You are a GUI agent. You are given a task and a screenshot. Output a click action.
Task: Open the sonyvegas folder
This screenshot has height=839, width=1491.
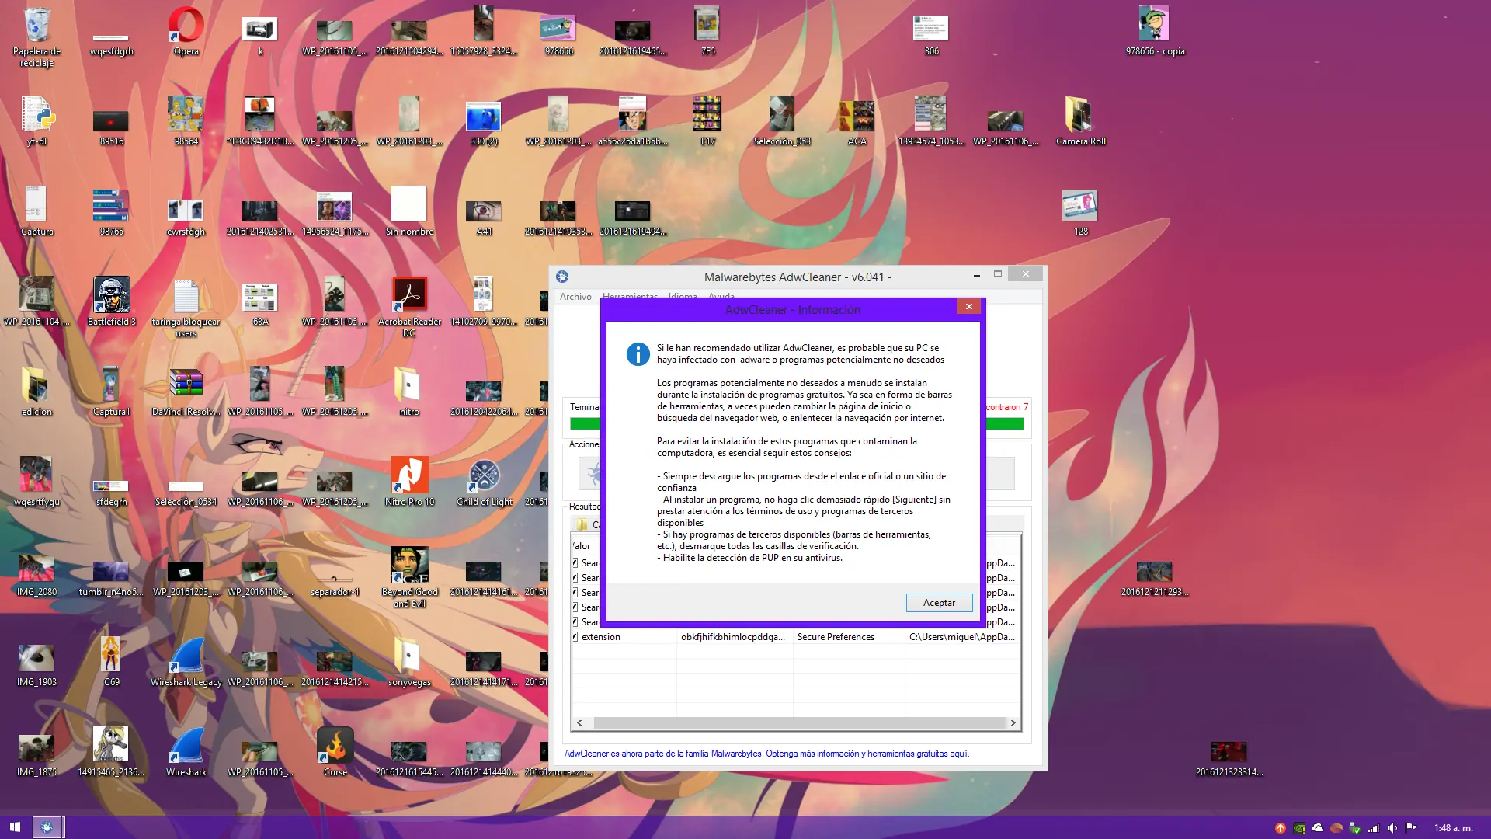(x=409, y=662)
